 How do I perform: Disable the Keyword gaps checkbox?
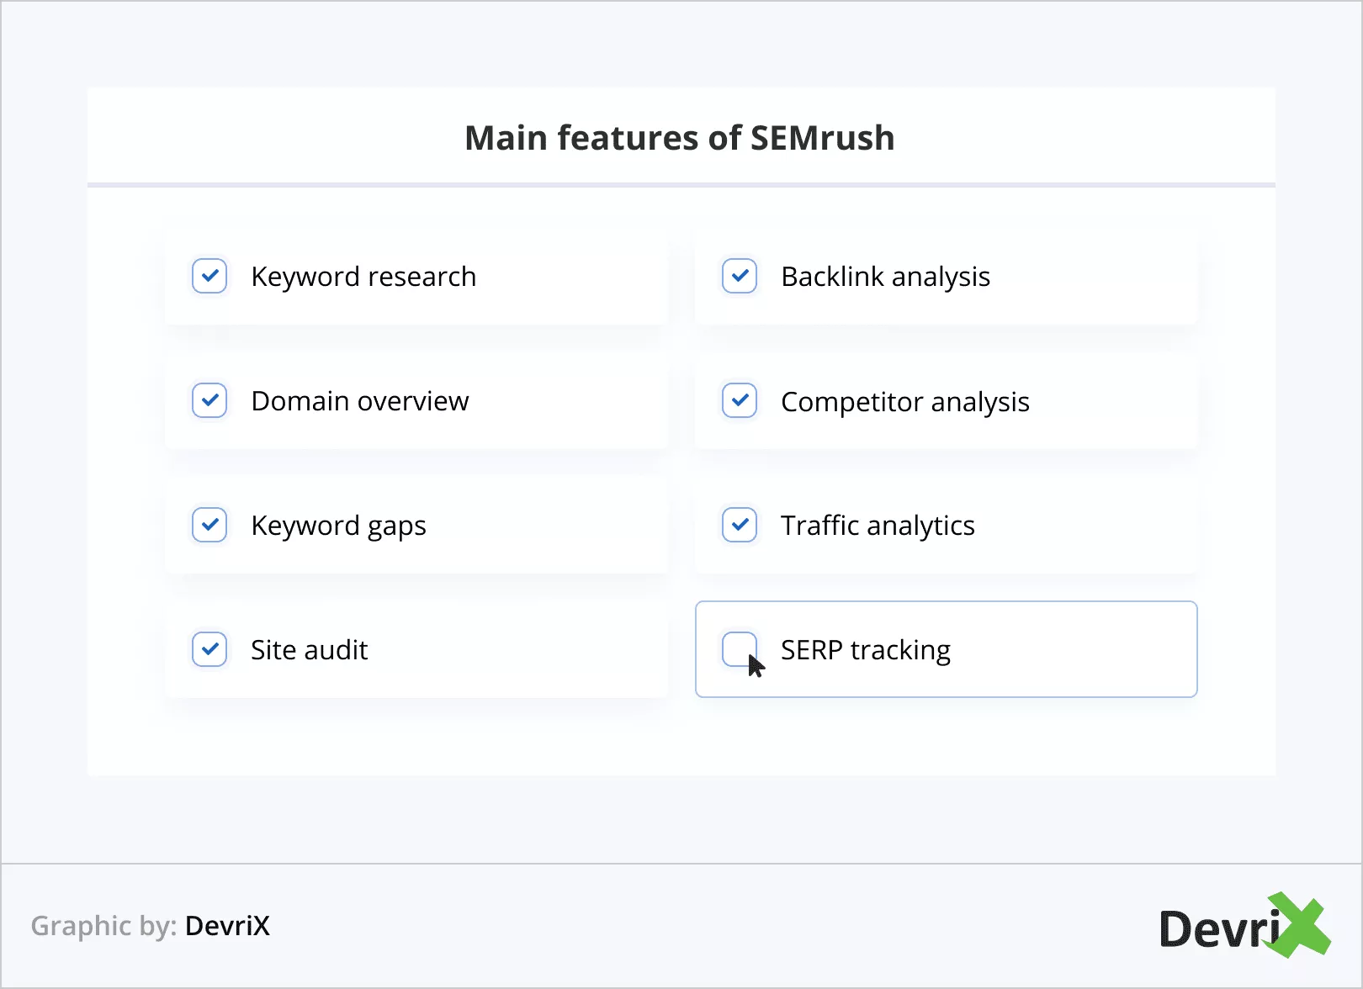coord(209,525)
